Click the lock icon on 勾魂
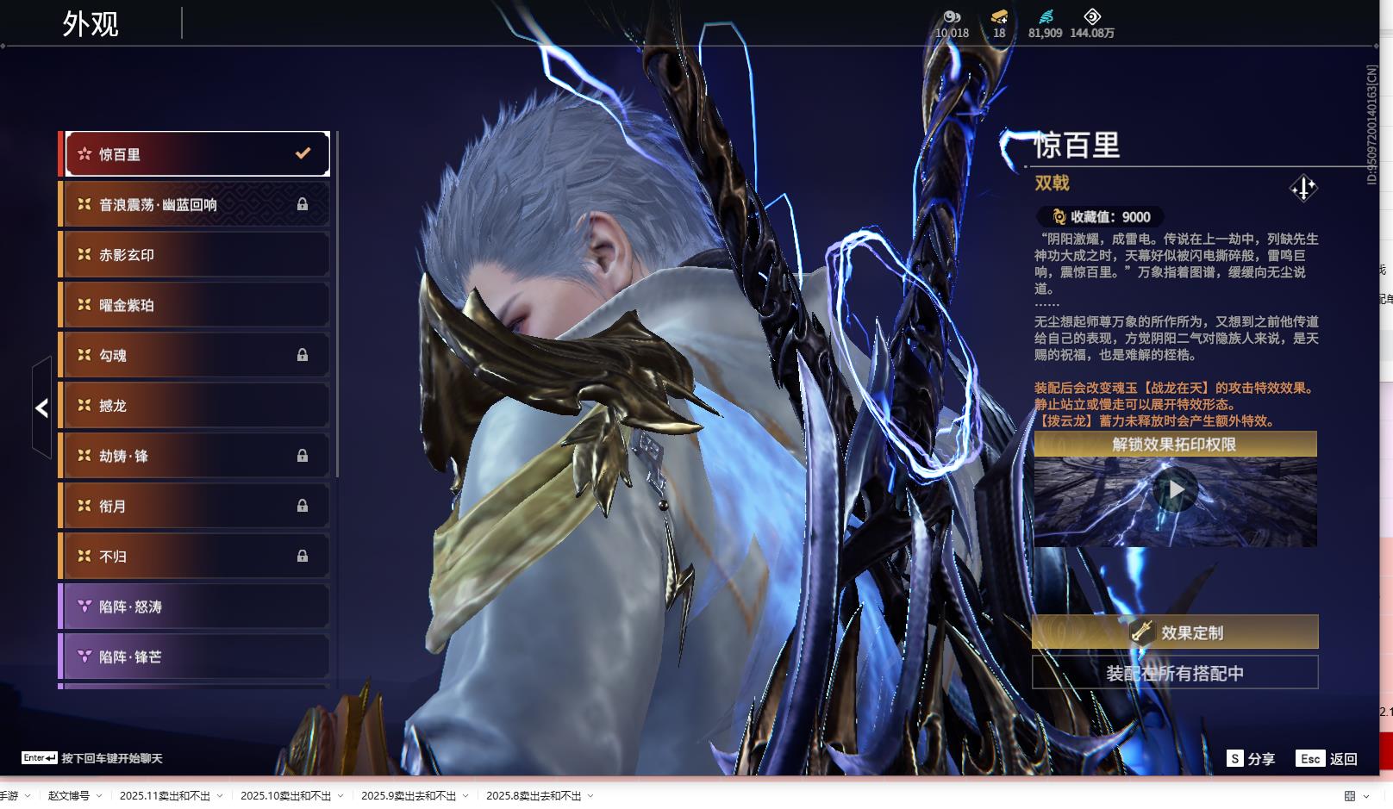This screenshot has width=1393, height=809. coord(303,355)
